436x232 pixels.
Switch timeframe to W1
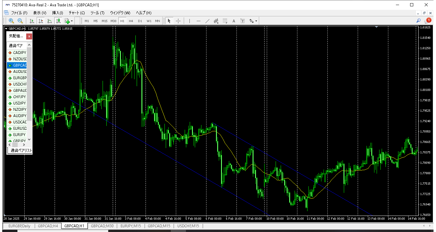point(149,21)
